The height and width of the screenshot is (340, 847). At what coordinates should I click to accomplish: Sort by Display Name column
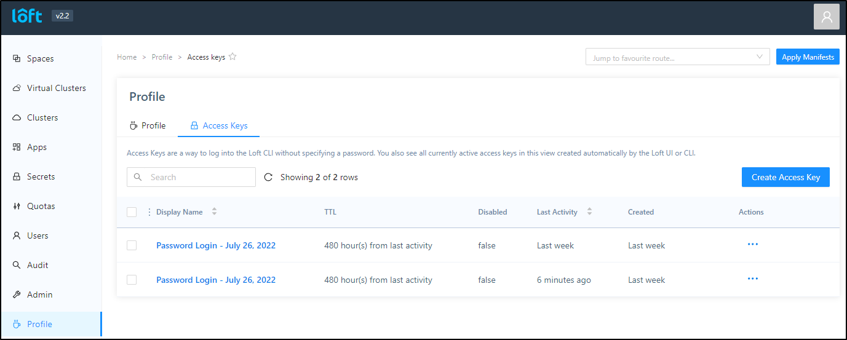(214, 212)
